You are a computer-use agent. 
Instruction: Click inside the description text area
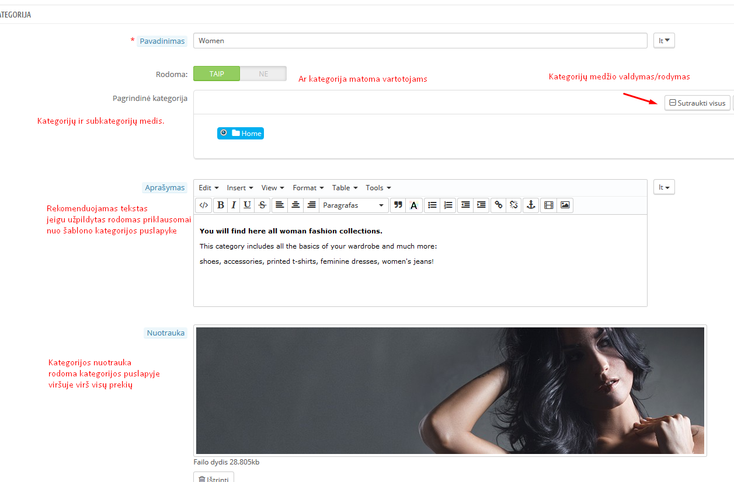pos(420,260)
